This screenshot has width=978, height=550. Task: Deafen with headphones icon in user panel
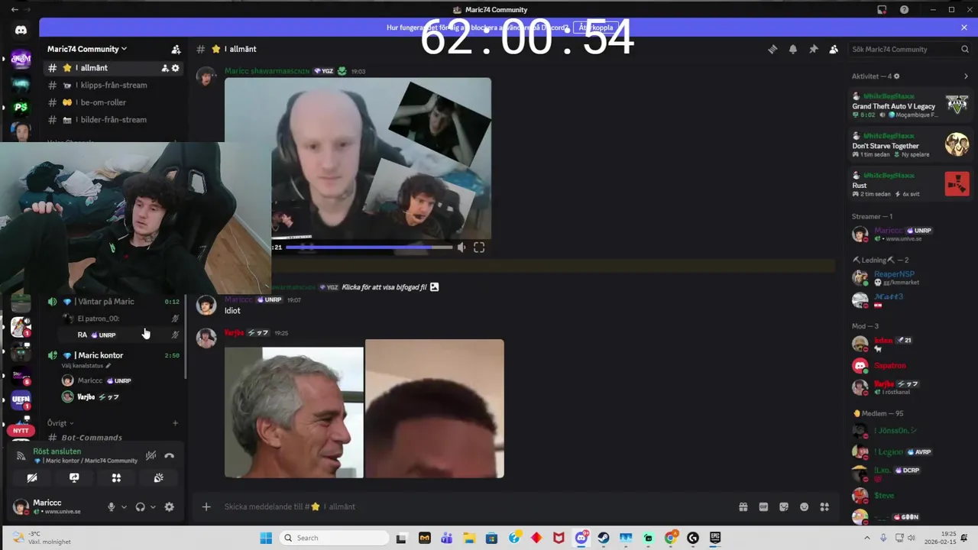pyautogui.click(x=140, y=506)
